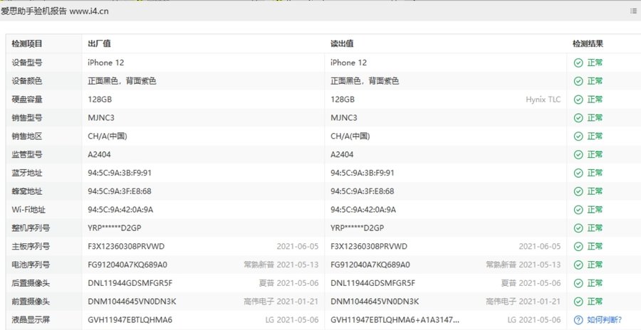Select the 前置摄像头 row label
Screen dimensions: 641x330
pyautogui.click(x=31, y=302)
